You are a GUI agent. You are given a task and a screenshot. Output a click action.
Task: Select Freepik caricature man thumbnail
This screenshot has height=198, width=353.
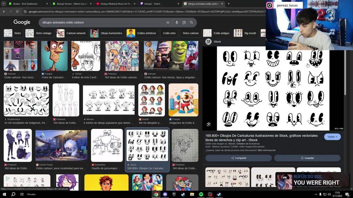pos(54,56)
